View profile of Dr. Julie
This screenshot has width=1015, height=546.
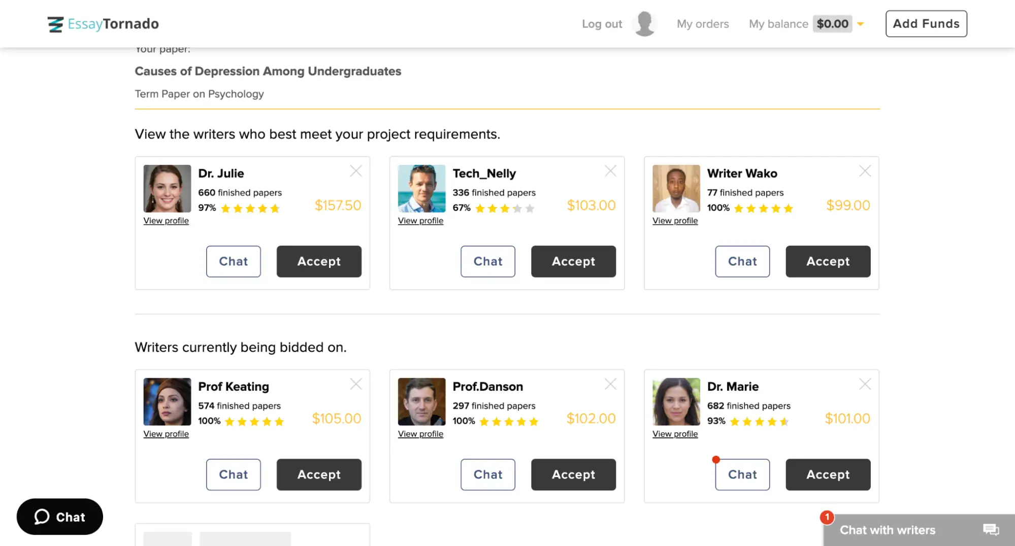coord(166,221)
